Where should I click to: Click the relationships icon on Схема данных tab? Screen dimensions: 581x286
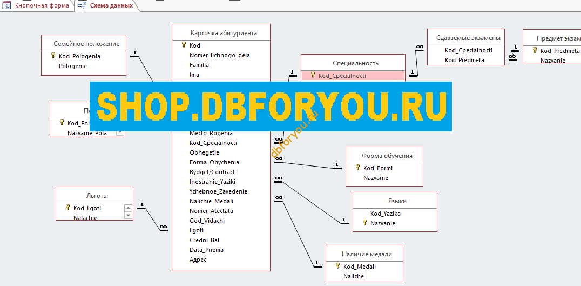click(82, 5)
